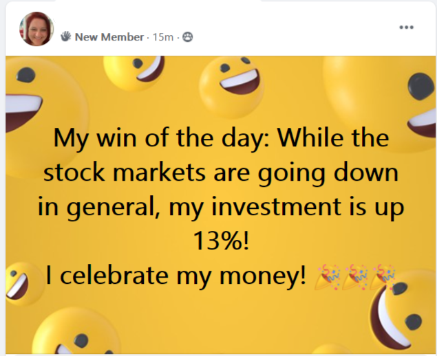Screen dimensions: 437x356
Task: Open the three-dot post options menu
Action: [406, 27]
